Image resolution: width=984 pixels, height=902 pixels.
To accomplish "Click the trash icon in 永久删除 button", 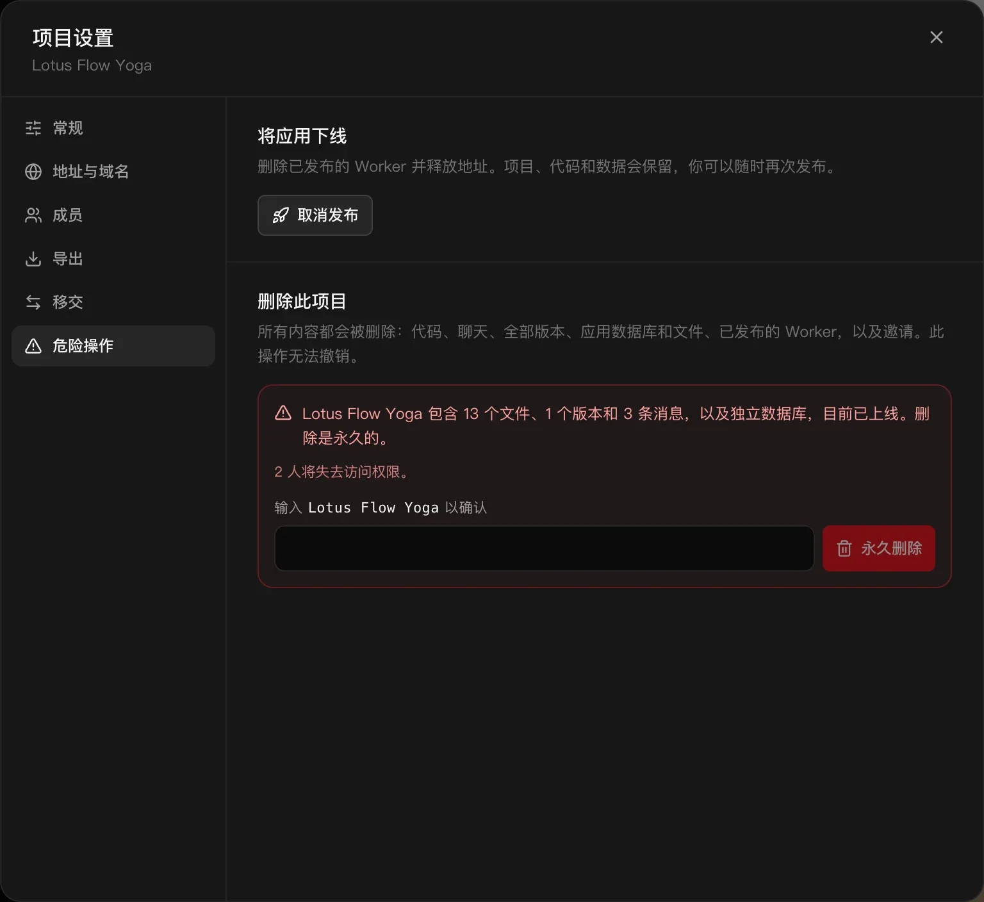I will pos(844,548).
